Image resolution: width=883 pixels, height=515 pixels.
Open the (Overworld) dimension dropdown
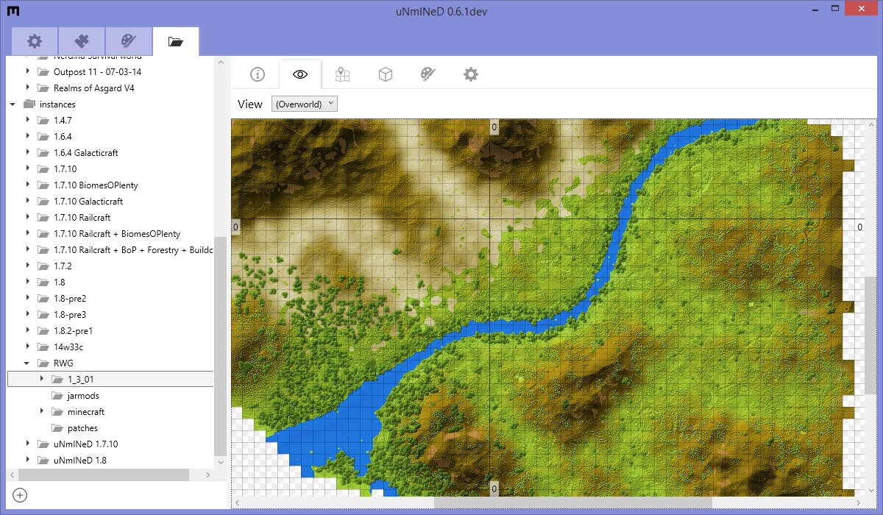(304, 104)
